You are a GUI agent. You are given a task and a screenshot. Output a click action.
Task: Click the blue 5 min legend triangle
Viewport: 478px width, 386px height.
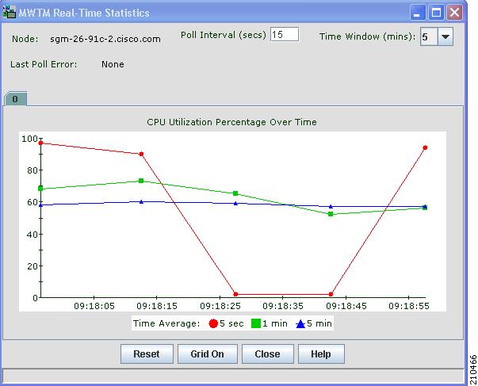tap(300, 323)
